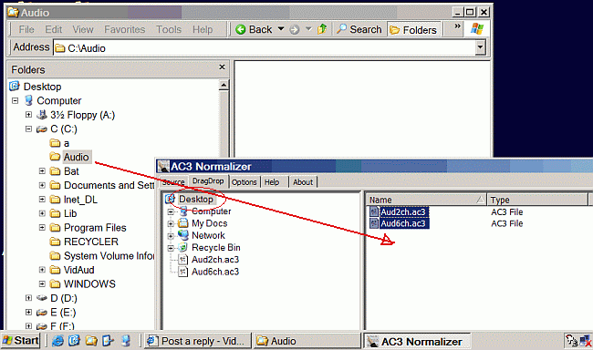Expand the 3½ Floppy (A:) drive
The image size is (593, 350).
[28, 115]
